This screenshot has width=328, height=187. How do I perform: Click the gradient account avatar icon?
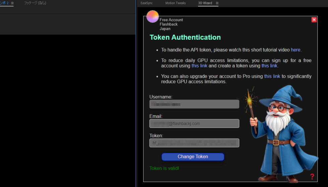click(x=153, y=16)
